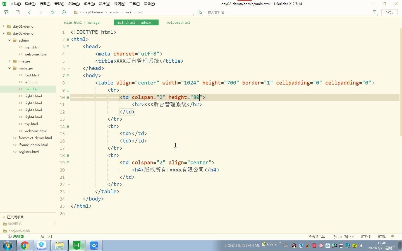Fold the tr block on line 14
This screenshot has width=402, height=251.
pyautogui.click(x=68, y=126)
